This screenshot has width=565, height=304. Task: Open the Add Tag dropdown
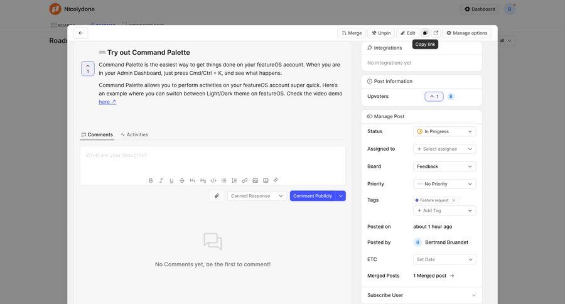(x=444, y=210)
